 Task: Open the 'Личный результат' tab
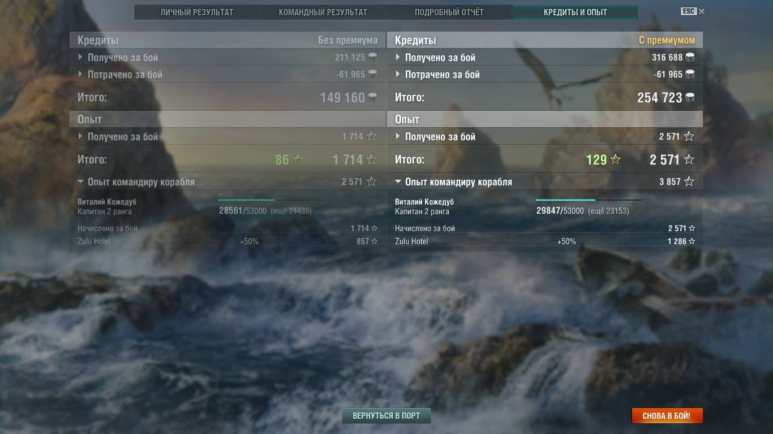point(197,12)
